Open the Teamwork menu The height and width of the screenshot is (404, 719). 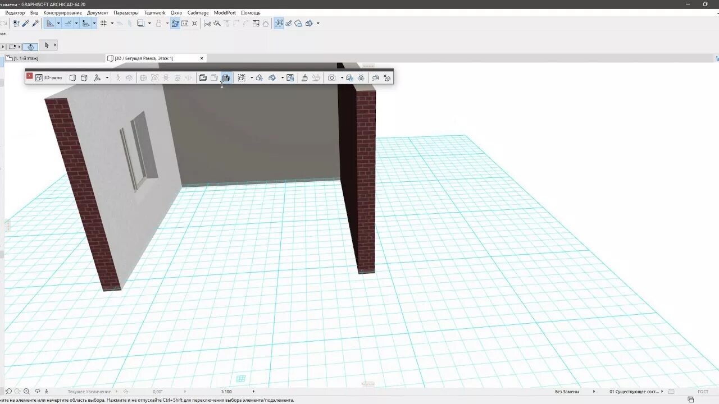154,12
